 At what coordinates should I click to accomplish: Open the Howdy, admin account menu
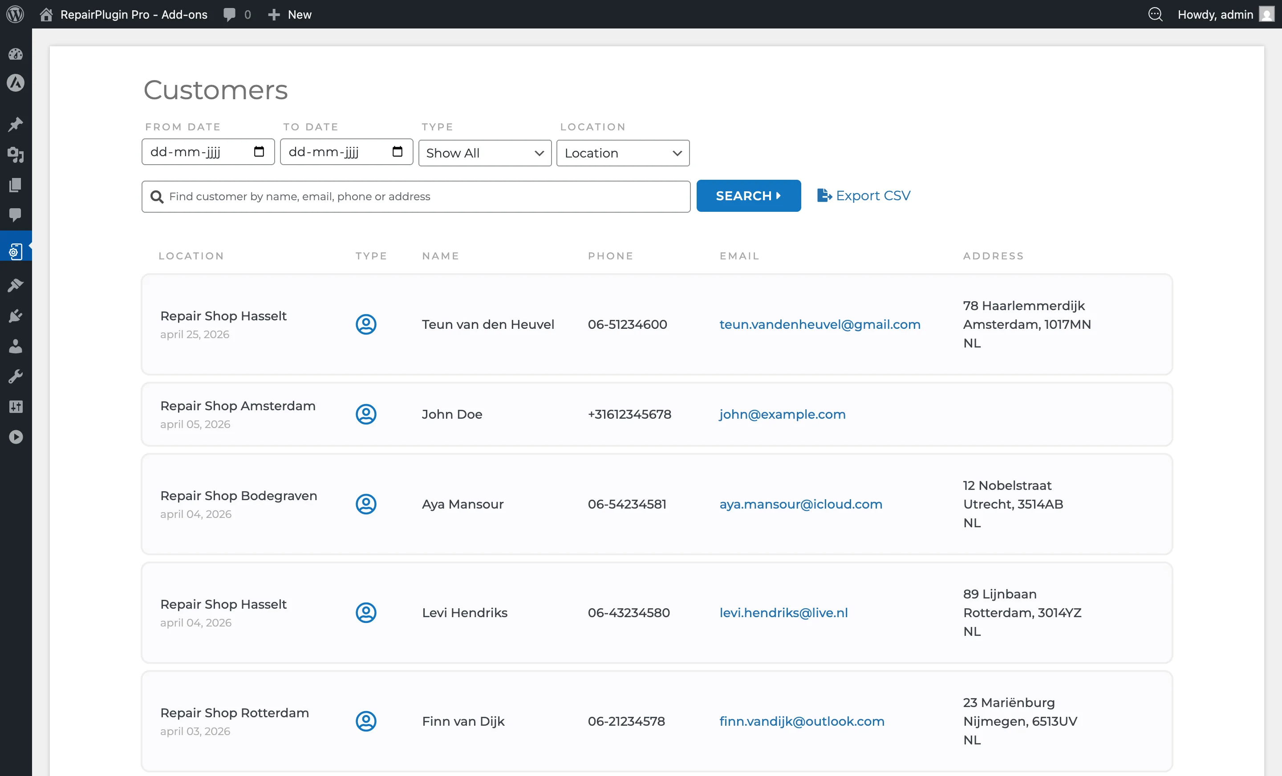pos(1217,14)
